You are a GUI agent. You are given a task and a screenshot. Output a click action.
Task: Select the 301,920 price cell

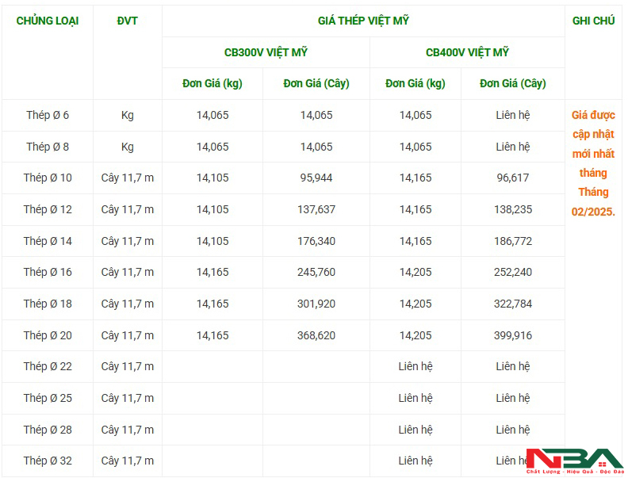pos(316,304)
